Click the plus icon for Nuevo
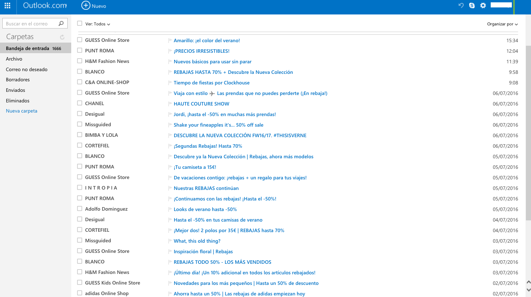Screen dimensions: 531x297 click(x=85, y=5)
